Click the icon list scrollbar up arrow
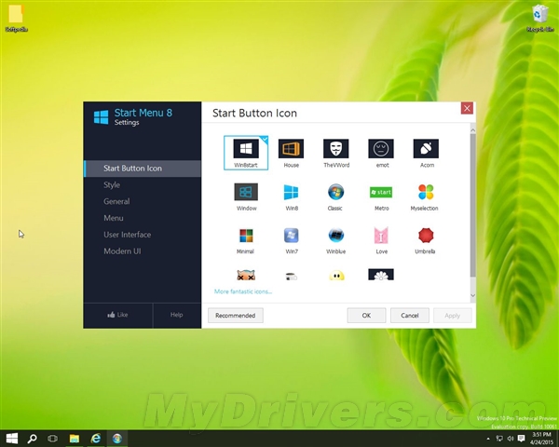This screenshot has height=447, width=559. [472, 129]
